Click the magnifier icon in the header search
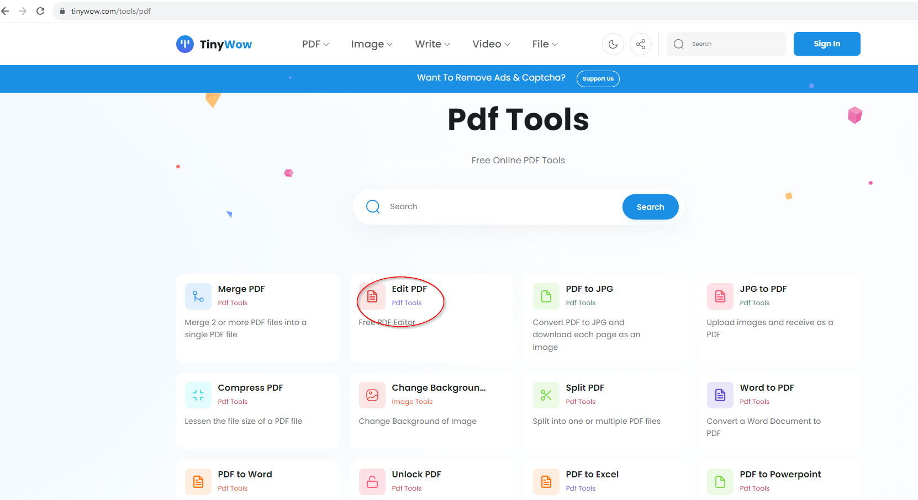 click(x=679, y=44)
